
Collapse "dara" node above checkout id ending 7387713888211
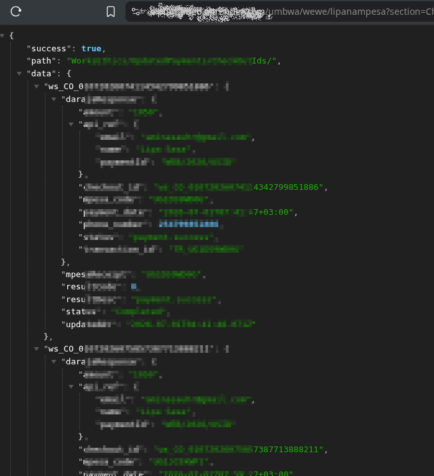click(x=54, y=362)
